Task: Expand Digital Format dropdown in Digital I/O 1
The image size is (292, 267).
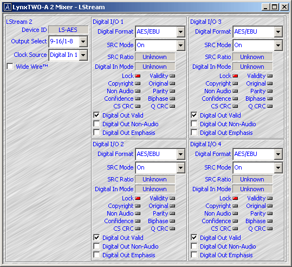Action: (180, 31)
